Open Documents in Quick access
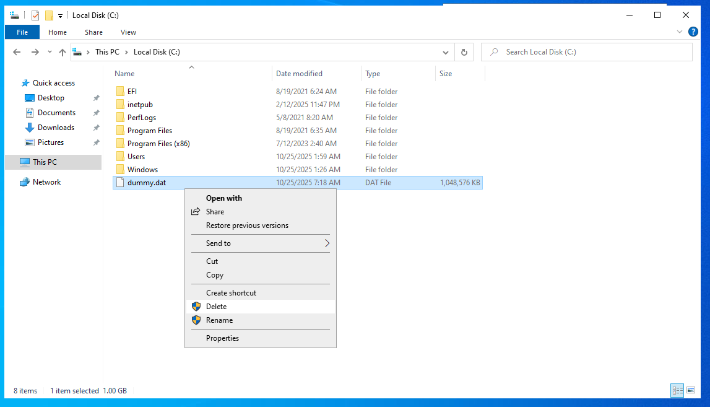Viewport: 710px width, 407px height. pyautogui.click(x=56, y=113)
